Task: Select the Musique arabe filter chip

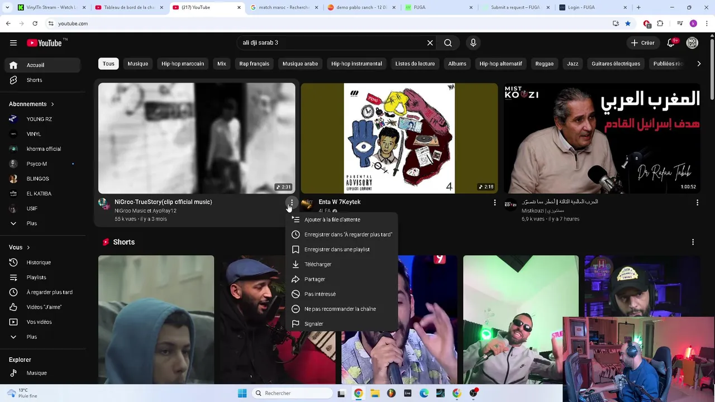Action: click(x=300, y=64)
